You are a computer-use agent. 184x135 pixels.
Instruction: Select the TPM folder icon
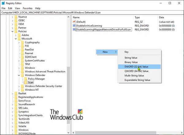22,64
